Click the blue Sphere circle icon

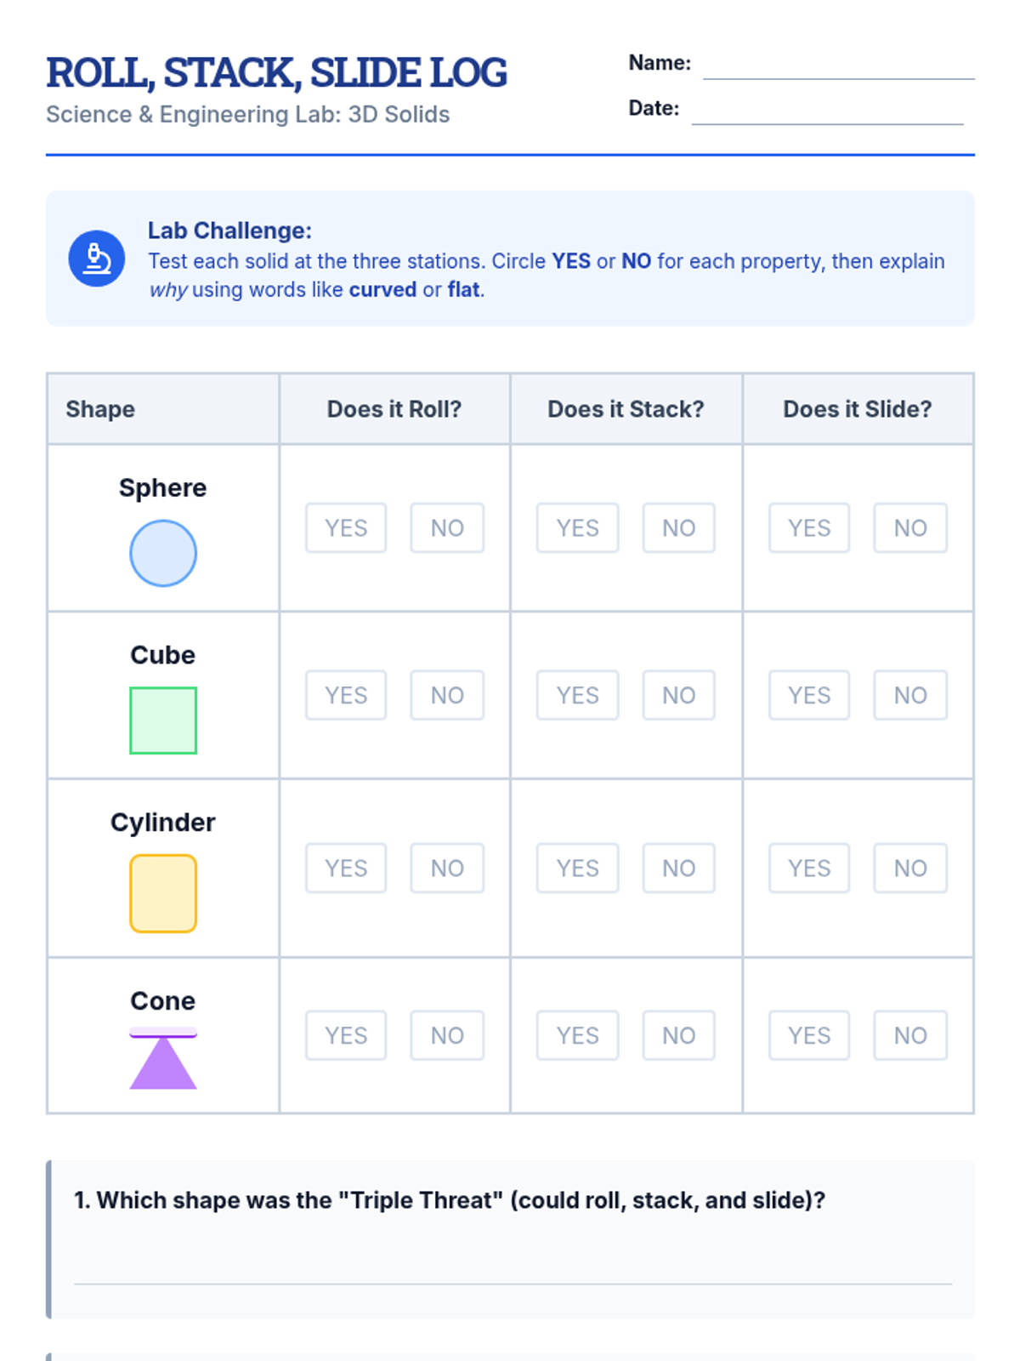(x=163, y=554)
